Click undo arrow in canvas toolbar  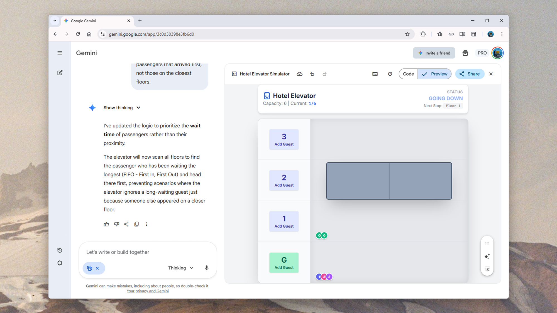312,74
